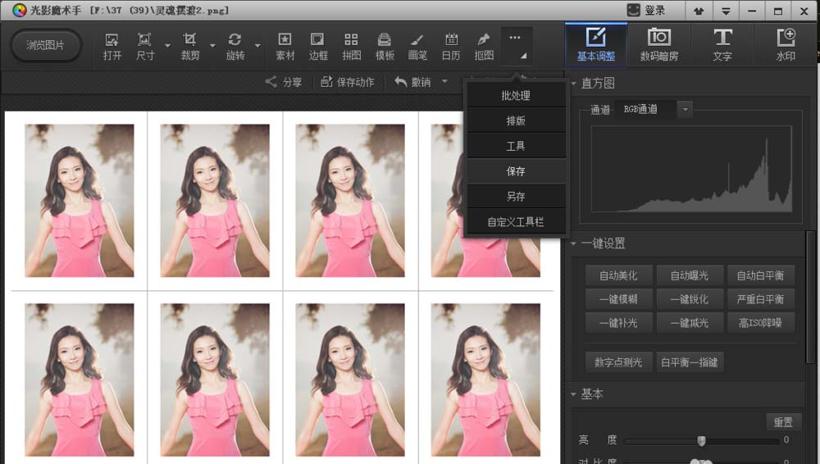
Task: Click the 一键减光 button
Action: click(690, 323)
